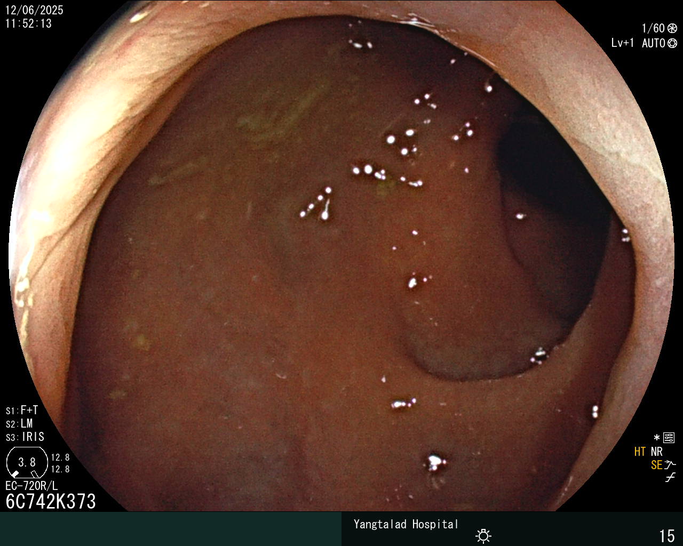Click the NR noise reduction indicator
This screenshot has width=683, height=546.
tap(656, 452)
